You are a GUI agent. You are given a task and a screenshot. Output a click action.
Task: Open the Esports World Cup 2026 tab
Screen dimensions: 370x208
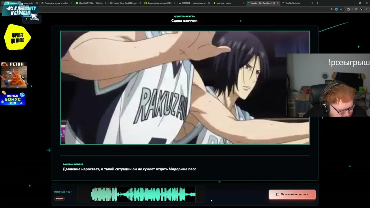[125, 3]
